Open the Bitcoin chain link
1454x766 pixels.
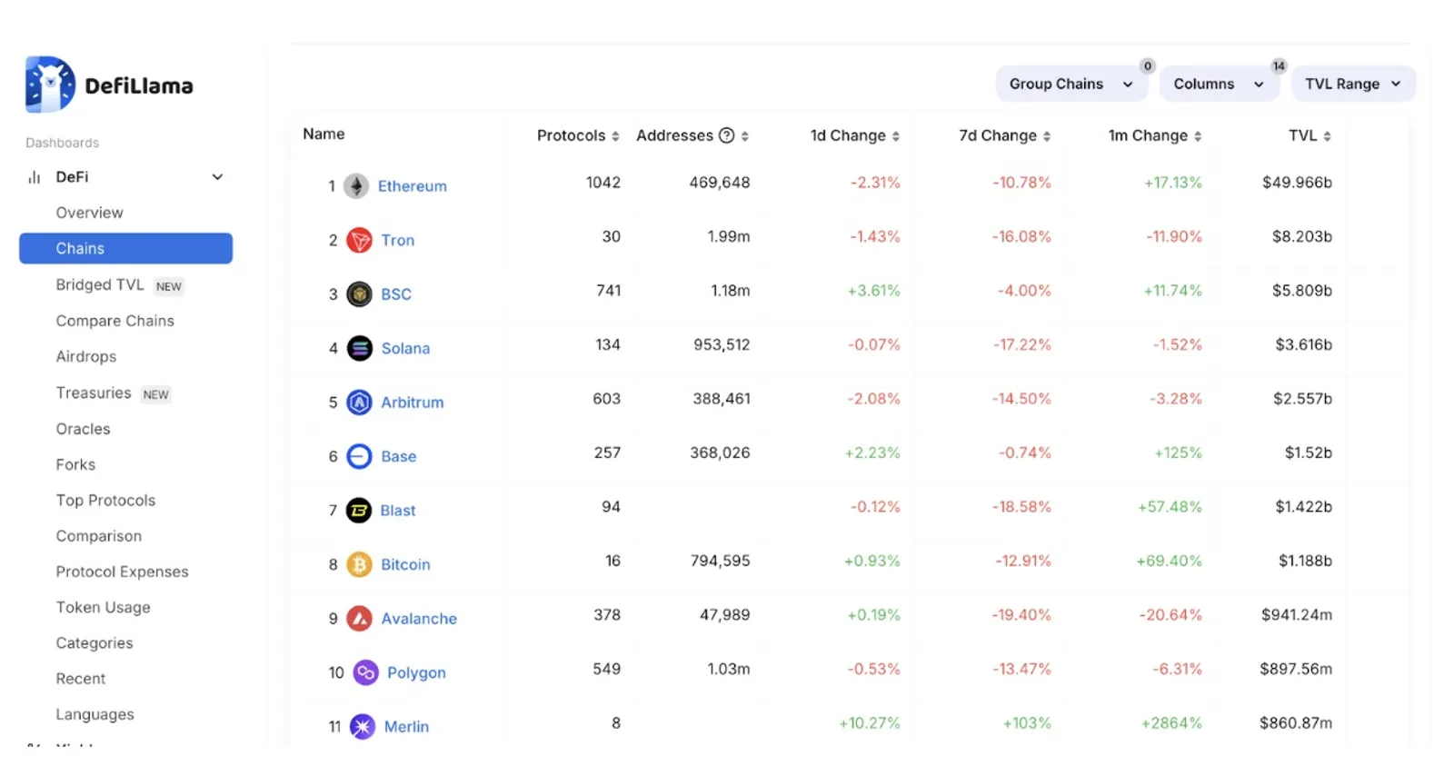pos(405,564)
